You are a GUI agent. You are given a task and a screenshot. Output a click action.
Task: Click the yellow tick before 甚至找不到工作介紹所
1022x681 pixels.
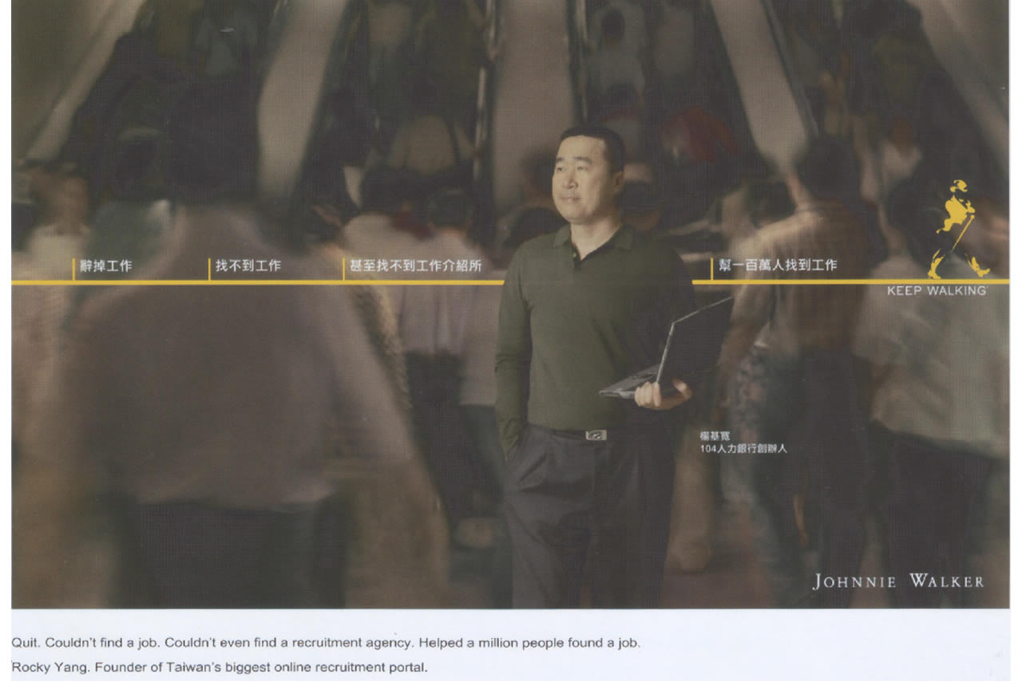pyautogui.click(x=343, y=269)
